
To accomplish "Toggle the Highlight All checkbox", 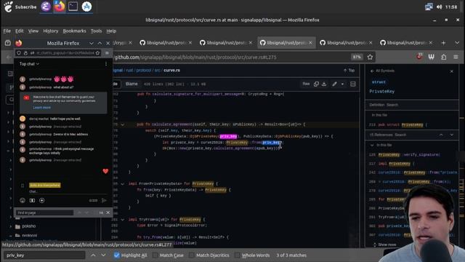I will 116,255.
